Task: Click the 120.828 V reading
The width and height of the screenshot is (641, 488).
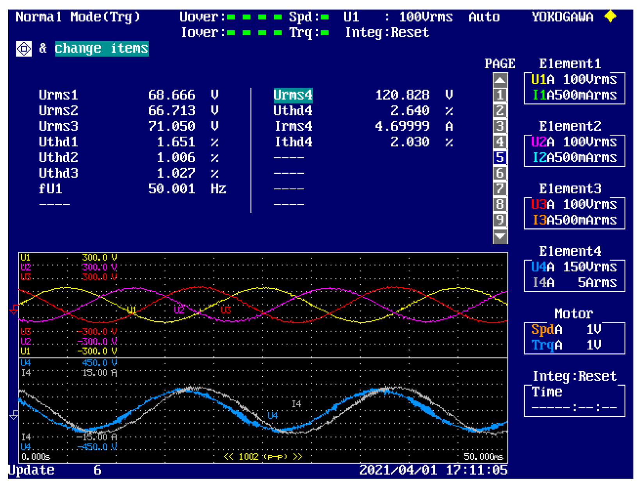Action: (414, 95)
